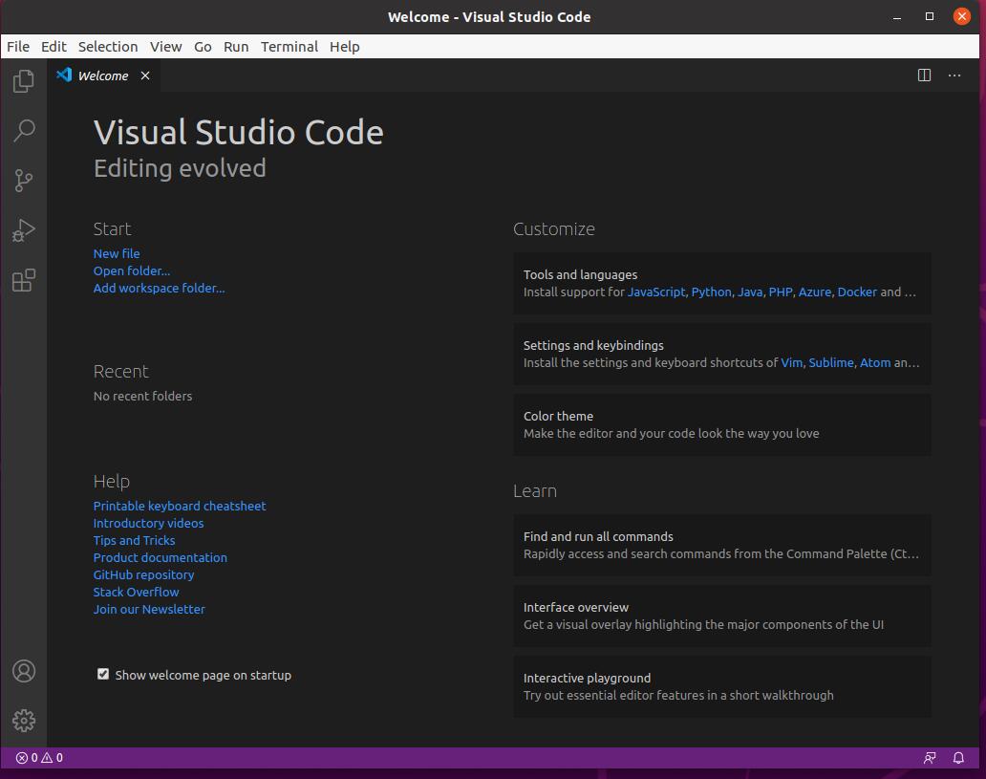986x779 pixels.
Task: Open Stack Overflow link
Action: pyautogui.click(x=136, y=592)
